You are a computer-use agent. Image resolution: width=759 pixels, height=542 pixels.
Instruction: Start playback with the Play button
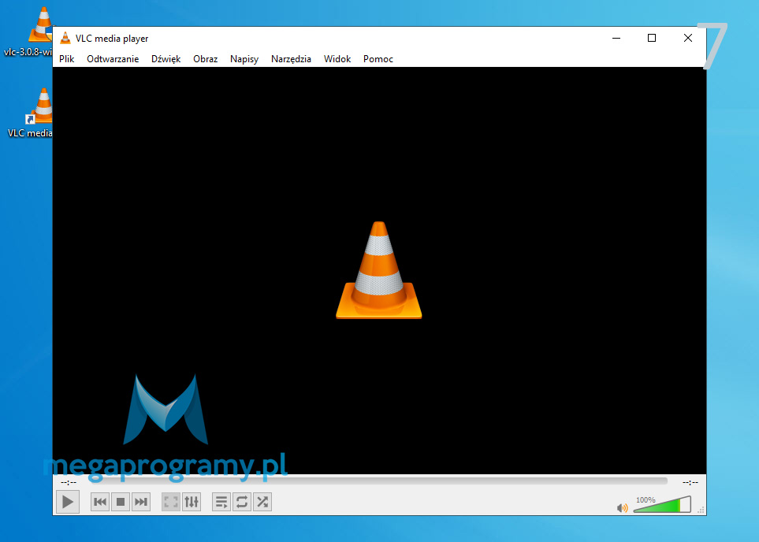tap(68, 502)
